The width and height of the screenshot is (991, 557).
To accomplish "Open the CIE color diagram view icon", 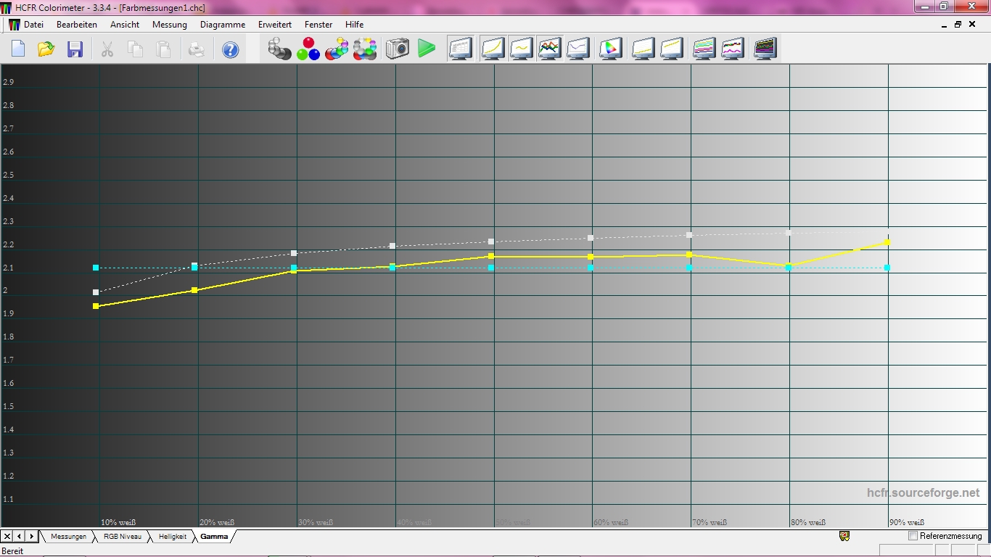I will (x=611, y=49).
